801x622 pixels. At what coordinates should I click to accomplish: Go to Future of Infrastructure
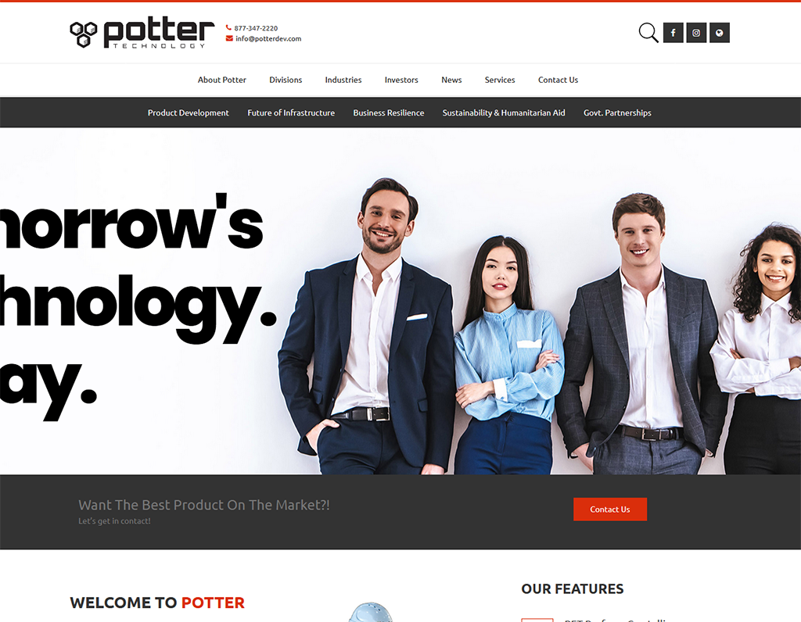click(x=291, y=113)
